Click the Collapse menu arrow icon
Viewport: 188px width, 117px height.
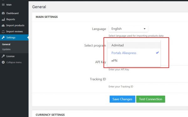(x=3, y=62)
